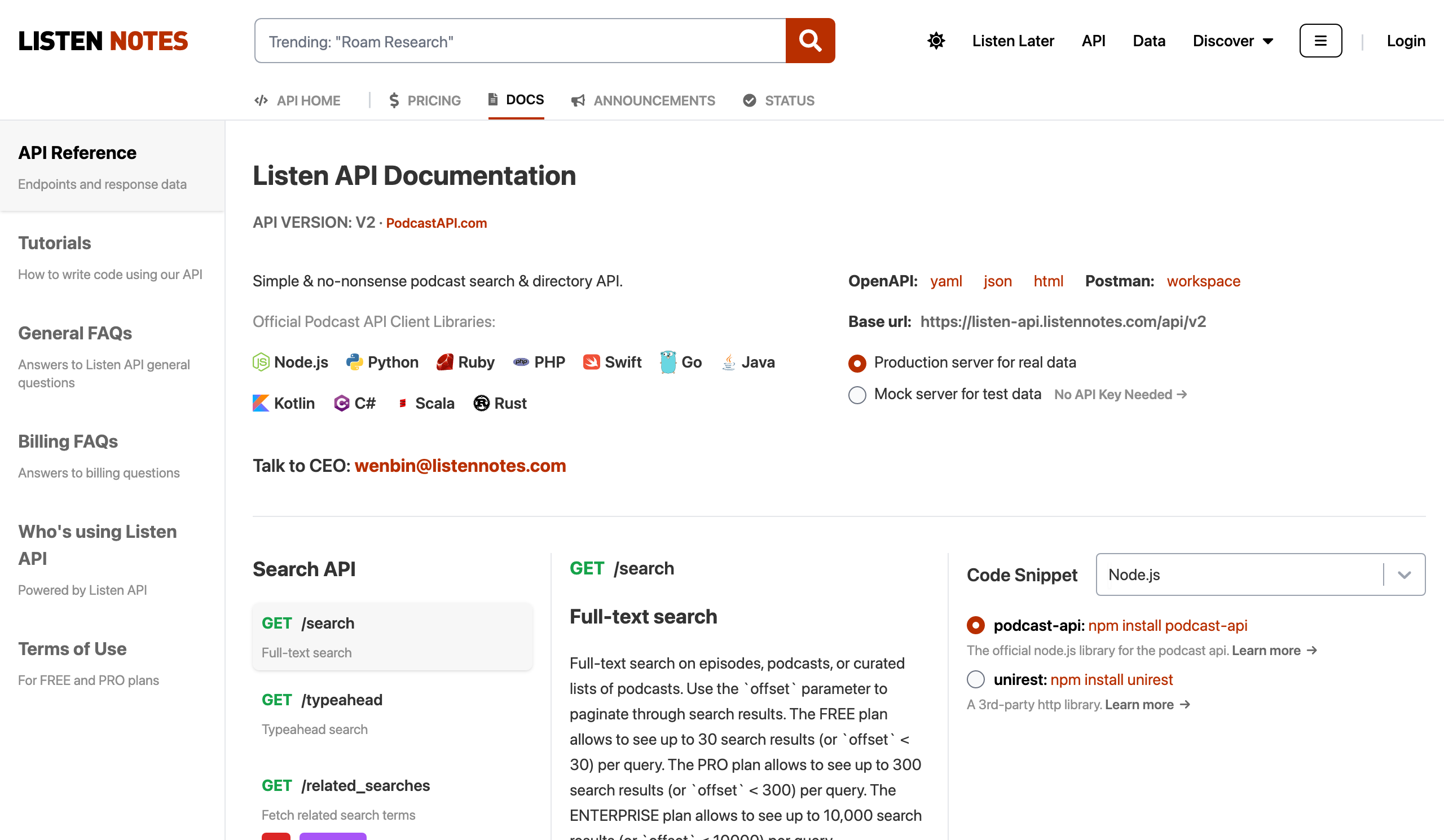Select API Reference in sidebar
The height and width of the screenshot is (840, 1444).
point(112,166)
